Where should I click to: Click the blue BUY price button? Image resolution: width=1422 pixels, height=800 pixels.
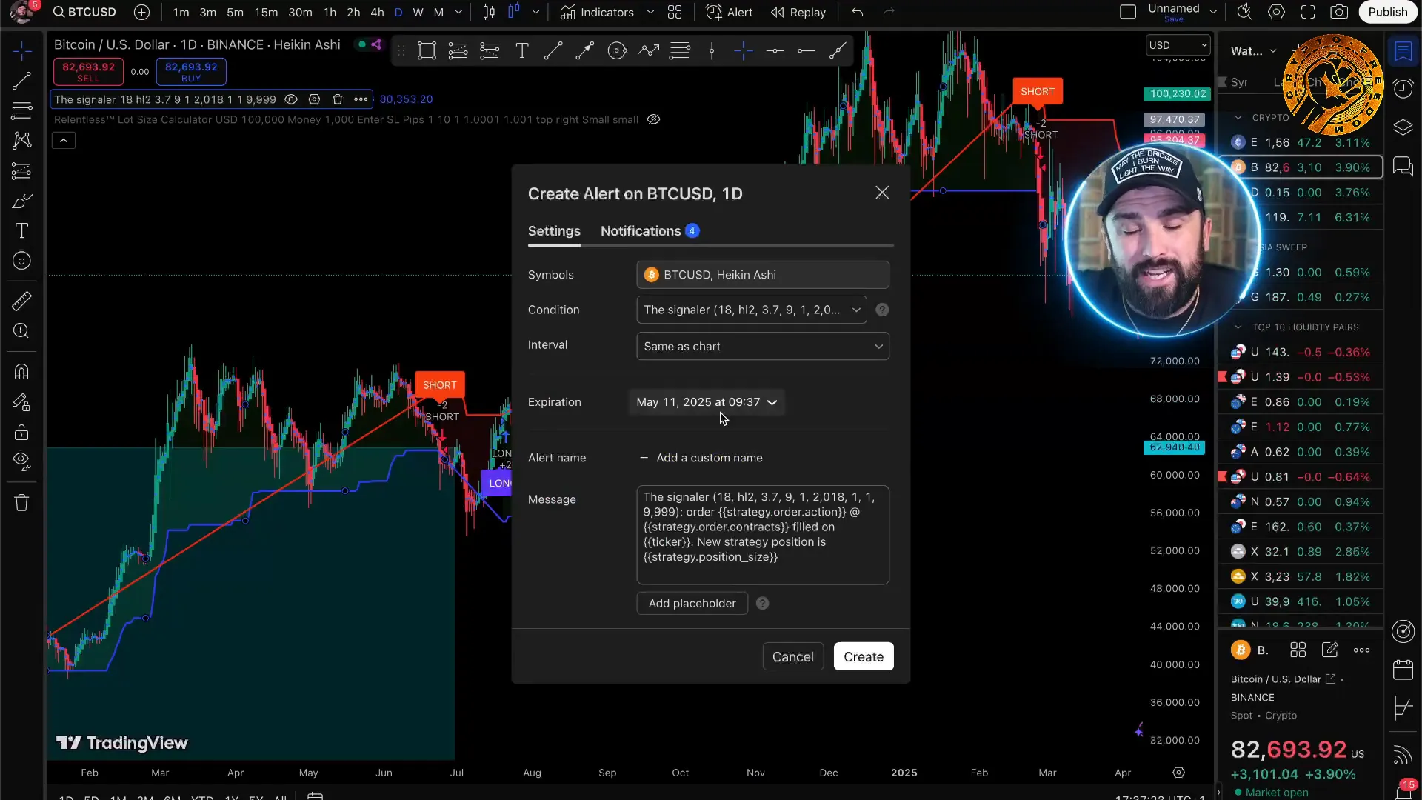[x=191, y=72]
